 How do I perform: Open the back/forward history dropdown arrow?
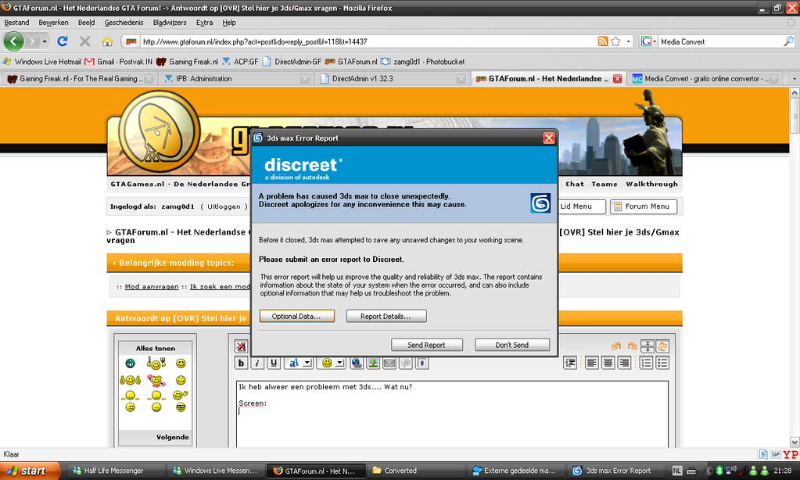(x=45, y=41)
